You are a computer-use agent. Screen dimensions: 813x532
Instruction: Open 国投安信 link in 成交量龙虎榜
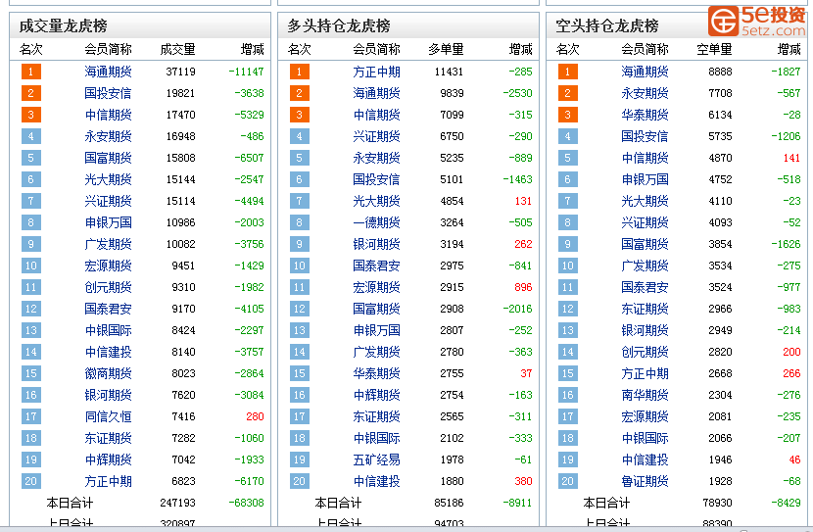point(108,93)
